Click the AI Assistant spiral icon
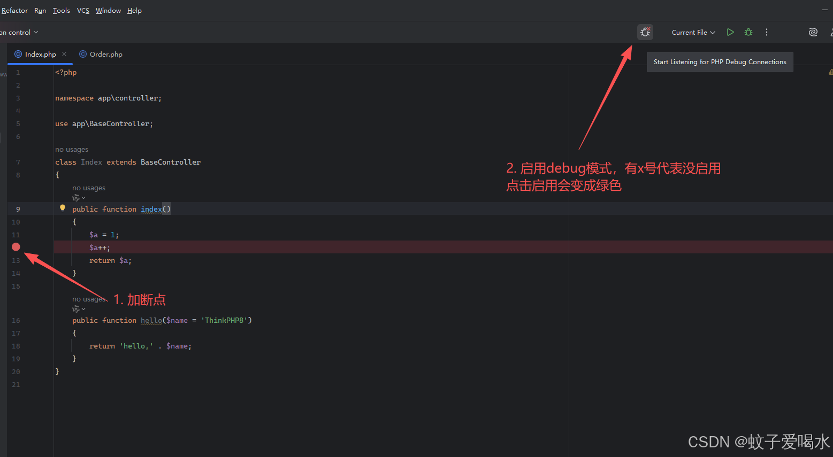Viewport: 833px width, 457px height. point(813,32)
